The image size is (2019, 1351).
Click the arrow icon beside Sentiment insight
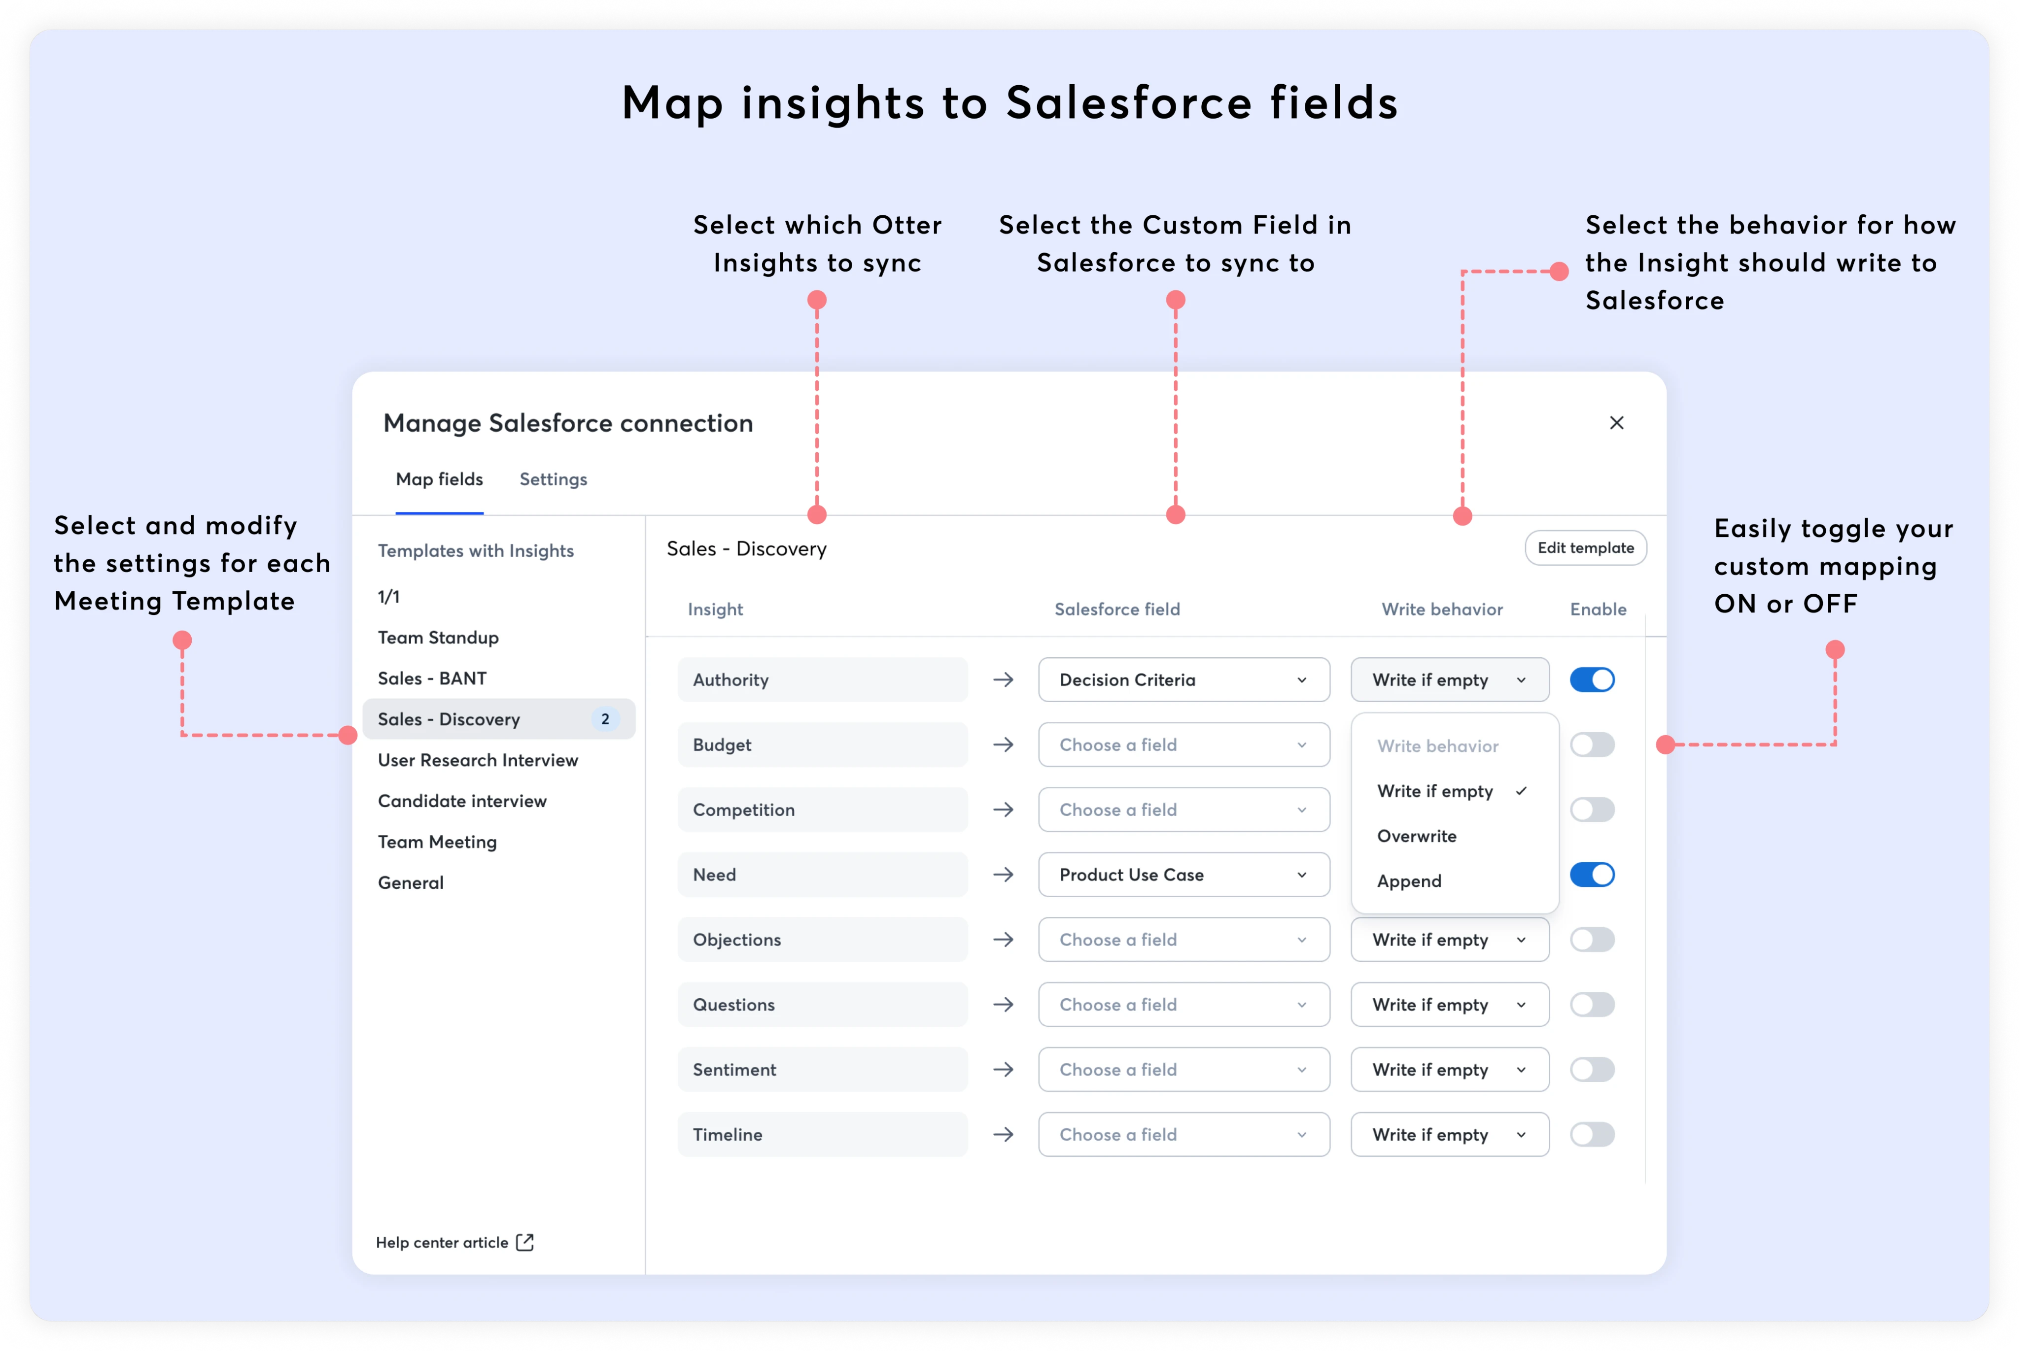(x=1004, y=1069)
